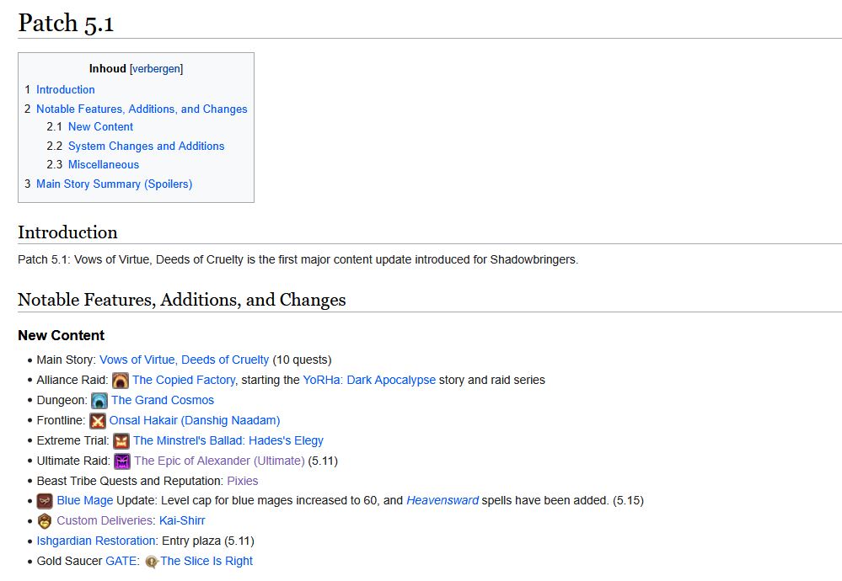This screenshot has width=842, height=581.
Task: Click the Notable Features, Additions, and Changes heading
Action: click(x=181, y=300)
